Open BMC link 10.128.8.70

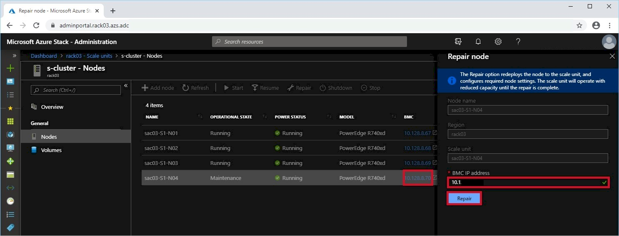[417, 178]
